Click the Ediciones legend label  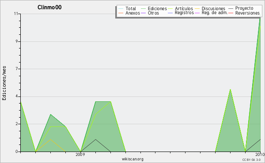tap(157, 8)
